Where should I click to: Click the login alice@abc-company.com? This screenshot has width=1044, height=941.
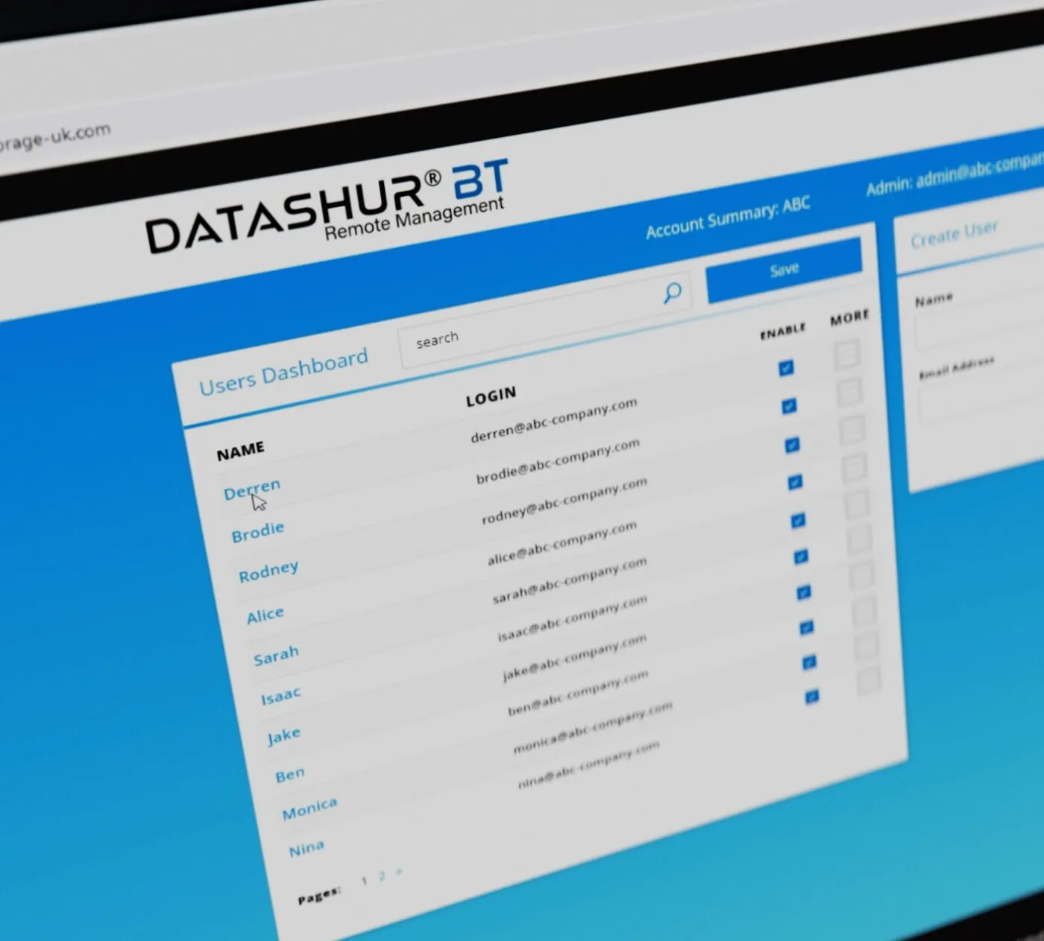click(x=562, y=542)
